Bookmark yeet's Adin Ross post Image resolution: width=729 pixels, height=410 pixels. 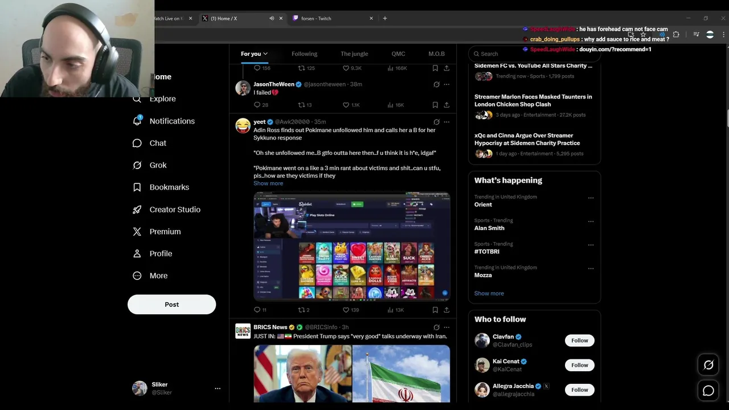point(435,310)
